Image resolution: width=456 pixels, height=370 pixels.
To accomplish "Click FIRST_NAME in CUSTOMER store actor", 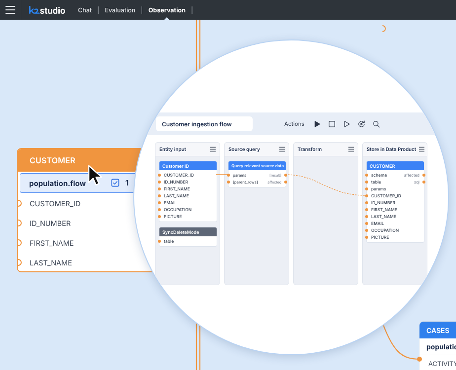I will (x=384, y=210).
